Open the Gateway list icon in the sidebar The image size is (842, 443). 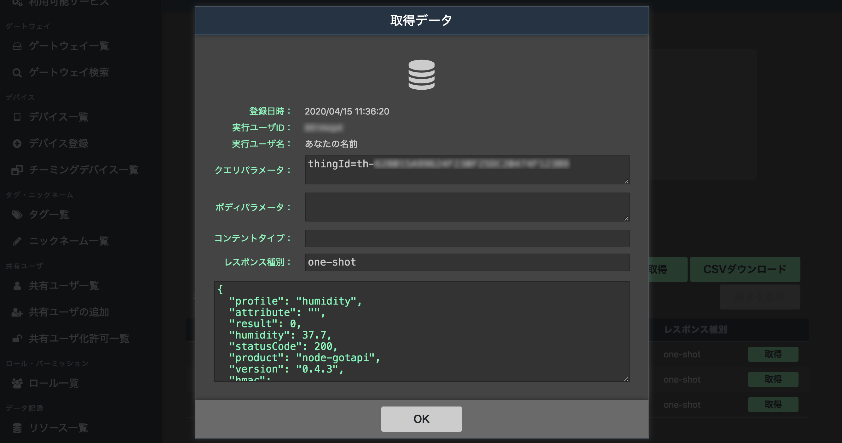[x=17, y=46]
